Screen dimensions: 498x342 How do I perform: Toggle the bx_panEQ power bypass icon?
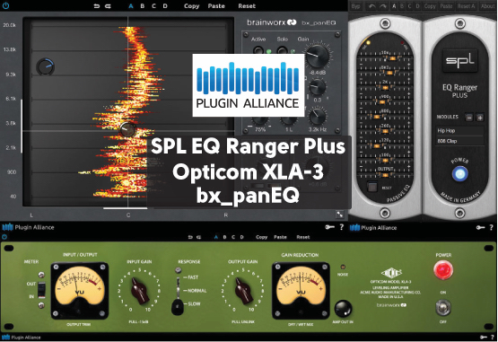[x=5, y=5]
